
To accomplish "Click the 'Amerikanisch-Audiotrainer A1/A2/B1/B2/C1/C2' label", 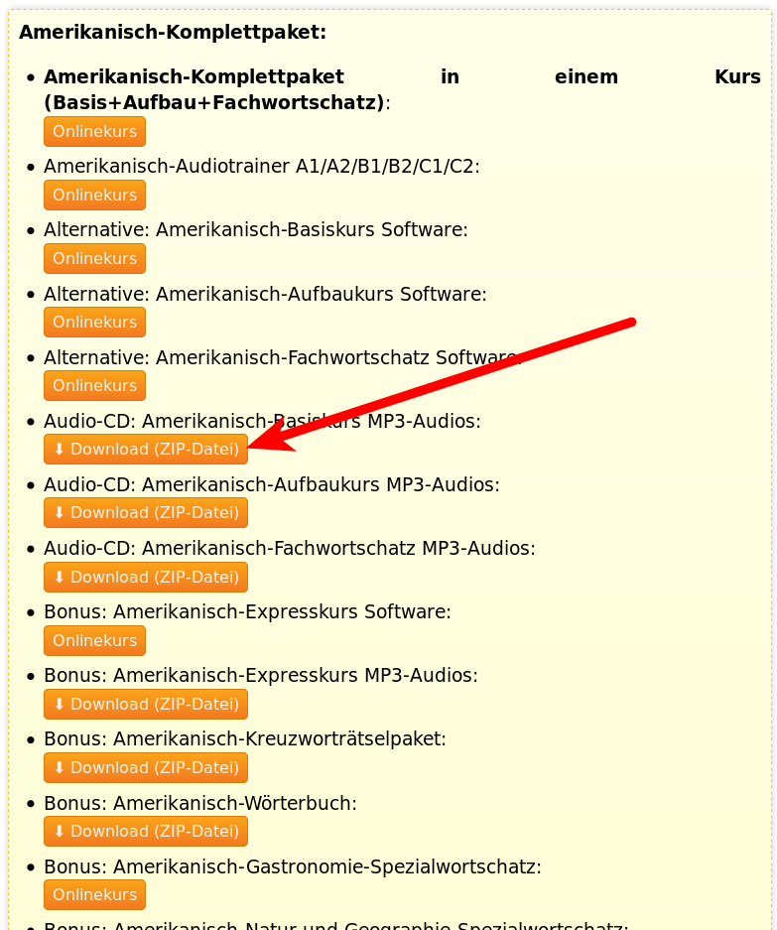I will 261,167.
